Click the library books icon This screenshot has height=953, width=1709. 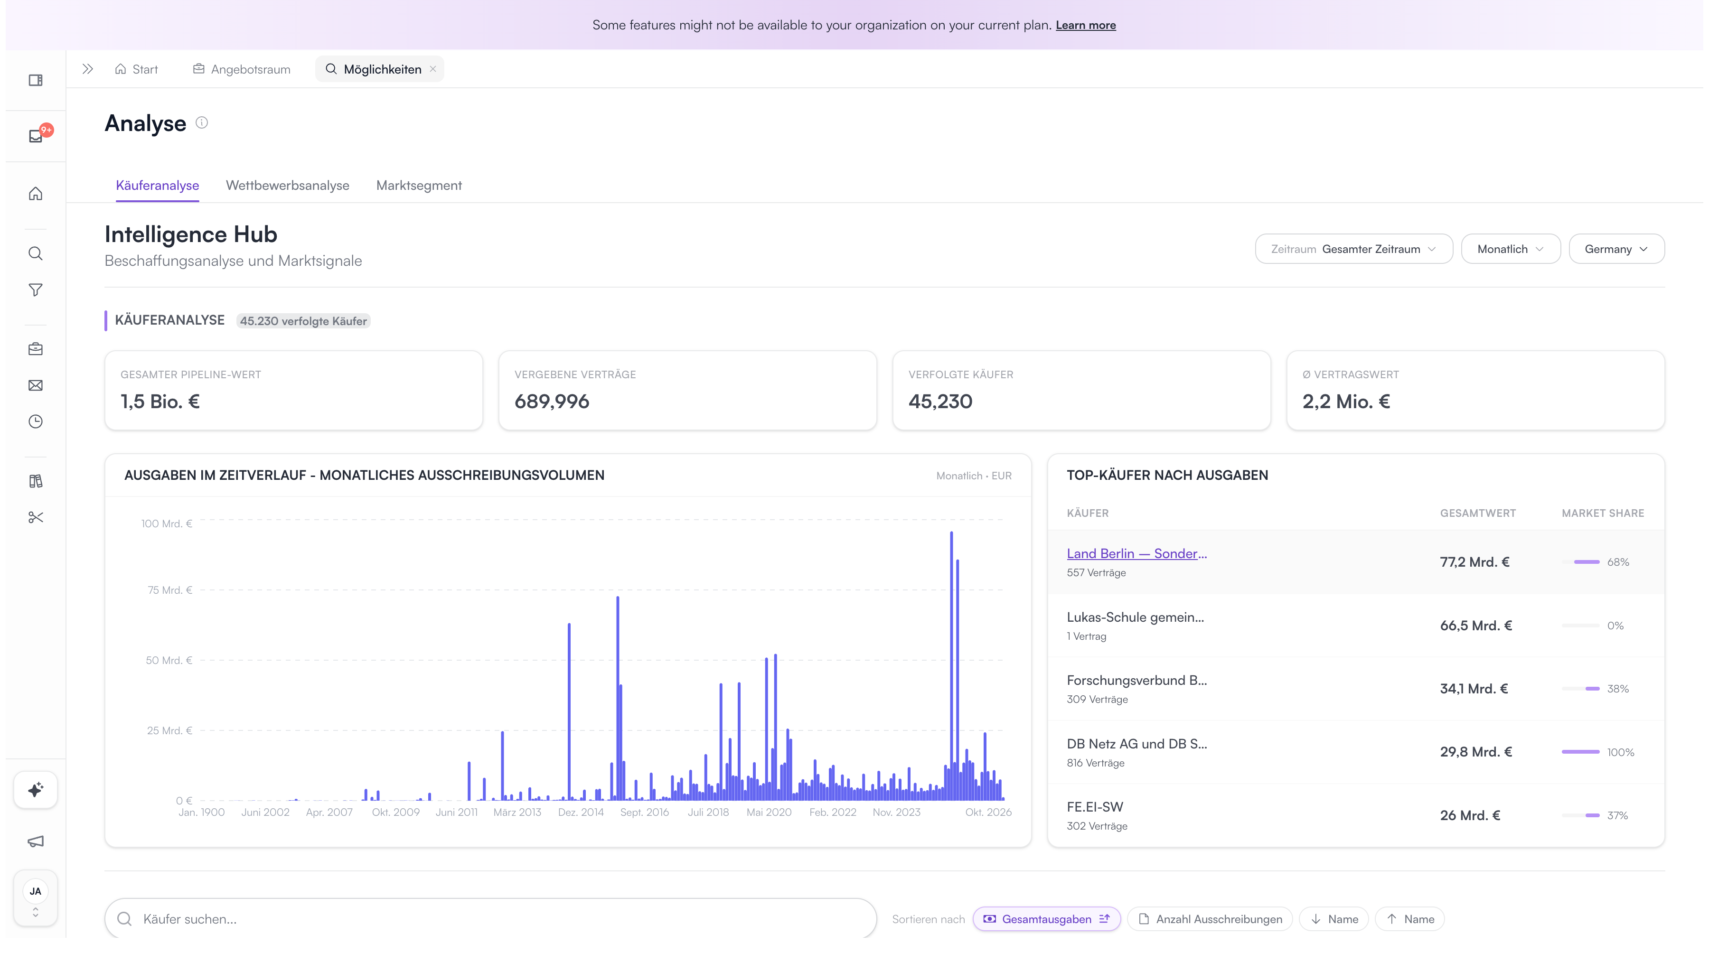pyautogui.click(x=36, y=481)
